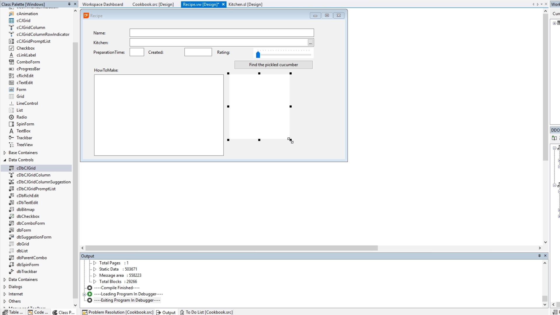Viewport: 560px width, 315px height.
Task: Open the Workspace Dashboard tab
Action: coord(103,4)
